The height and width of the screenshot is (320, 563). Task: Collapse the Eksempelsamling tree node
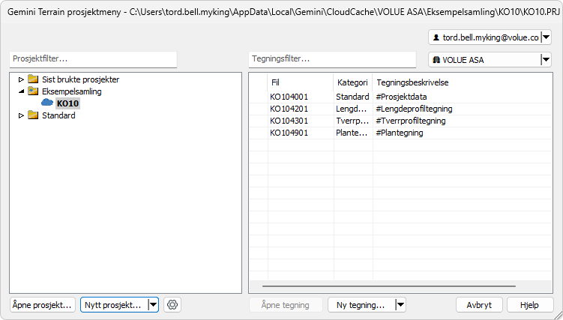pos(21,91)
